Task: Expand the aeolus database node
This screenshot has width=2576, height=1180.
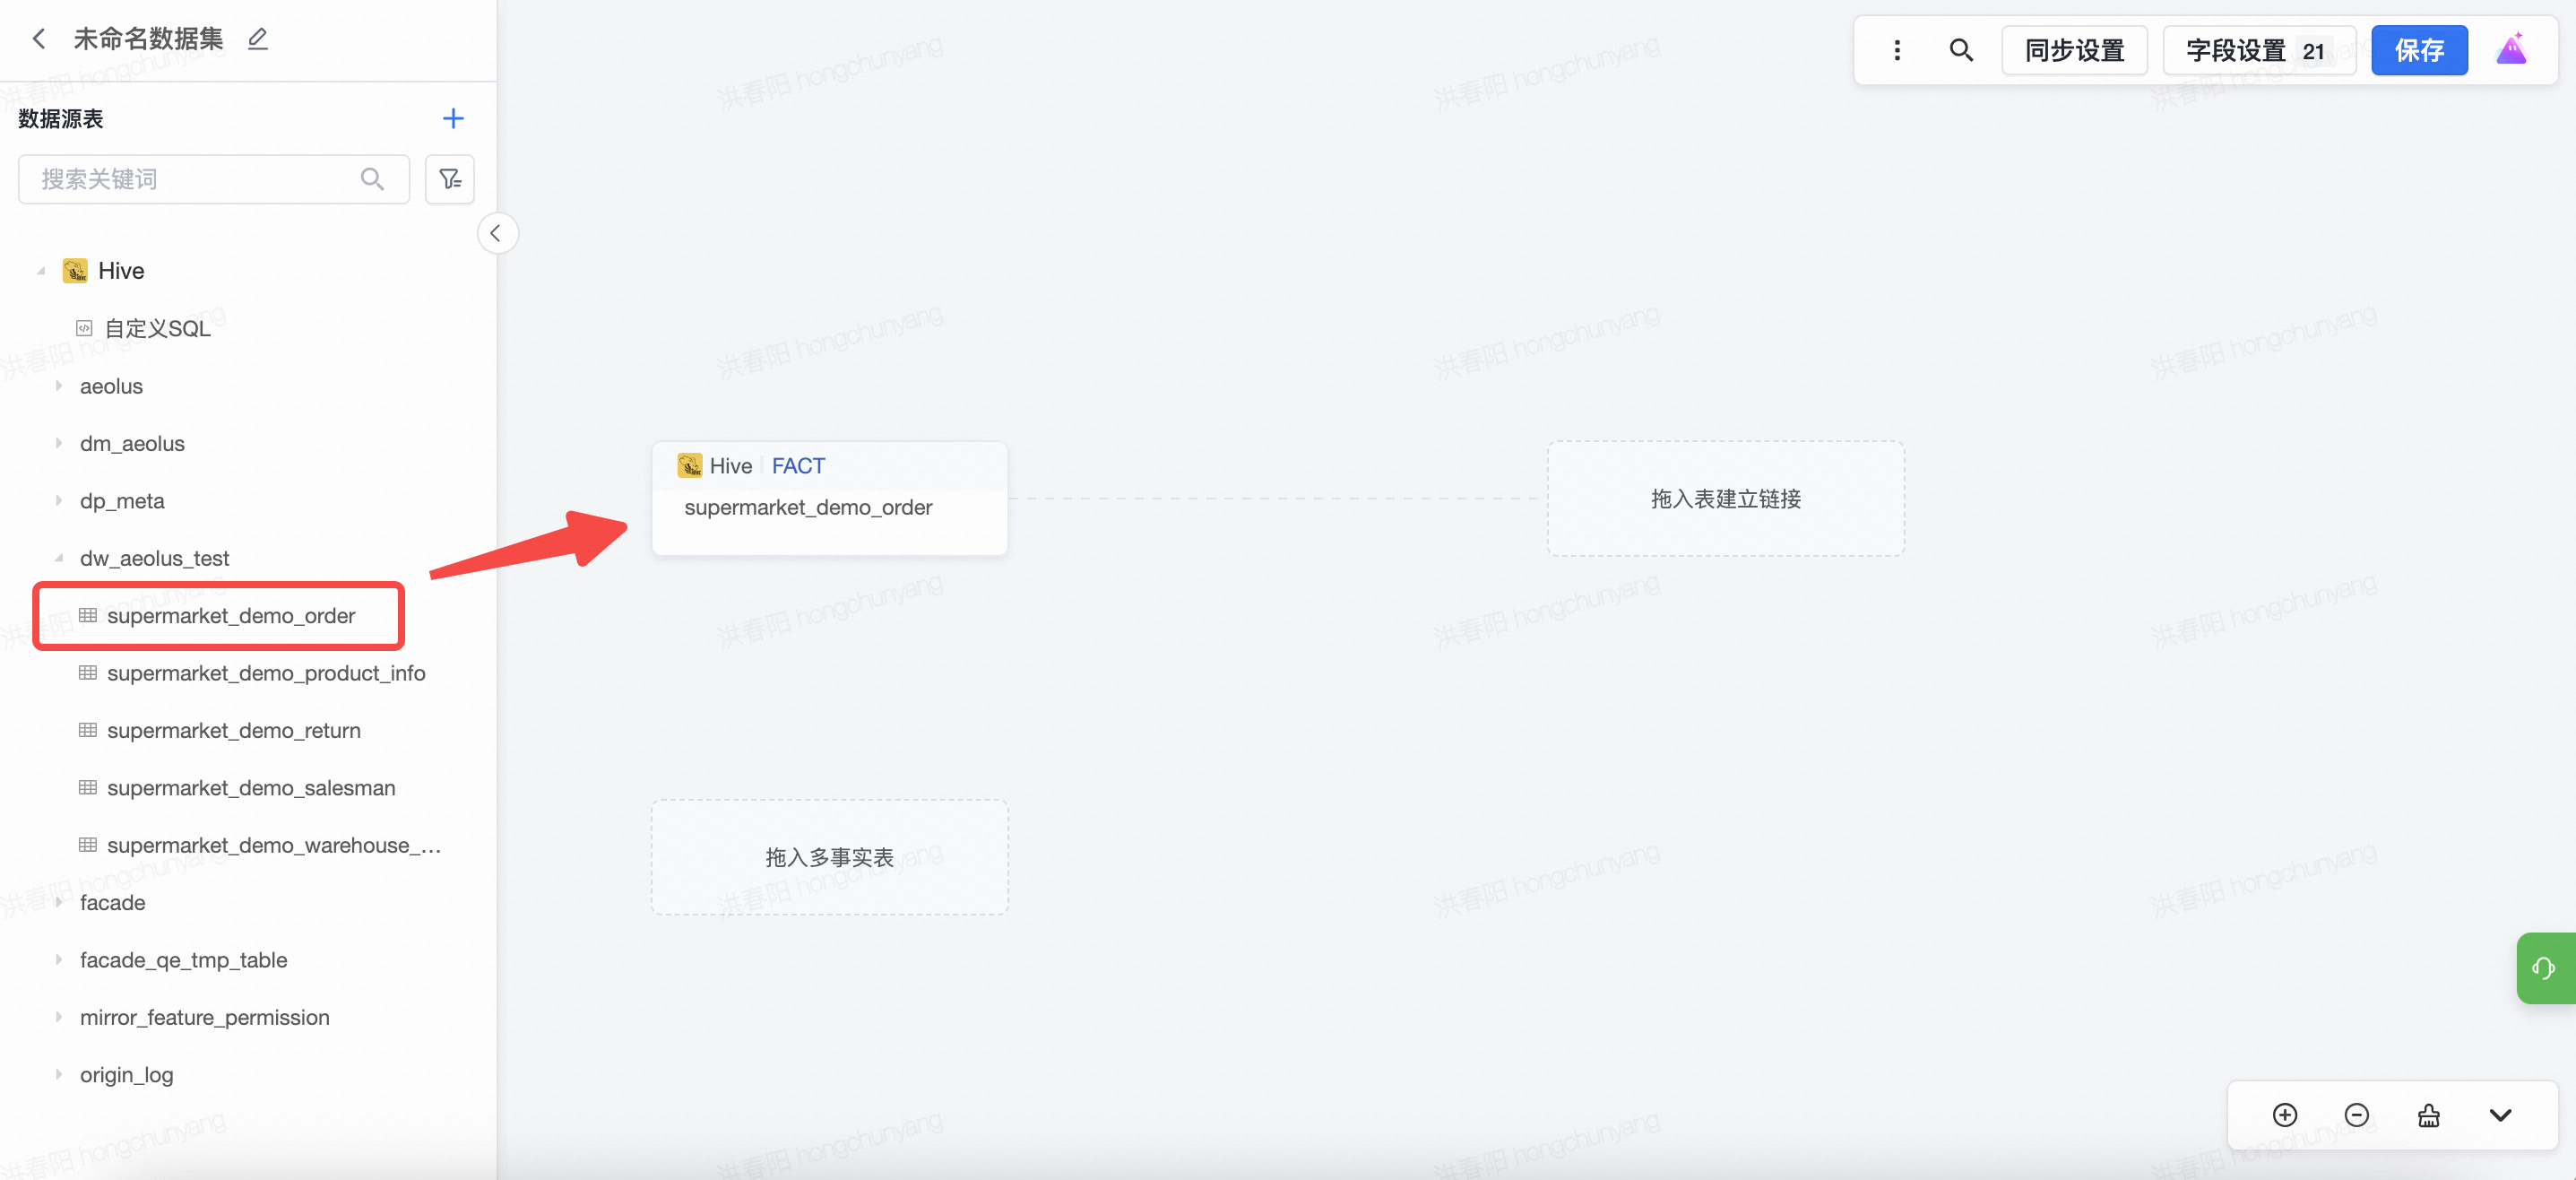Action: pos(59,386)
